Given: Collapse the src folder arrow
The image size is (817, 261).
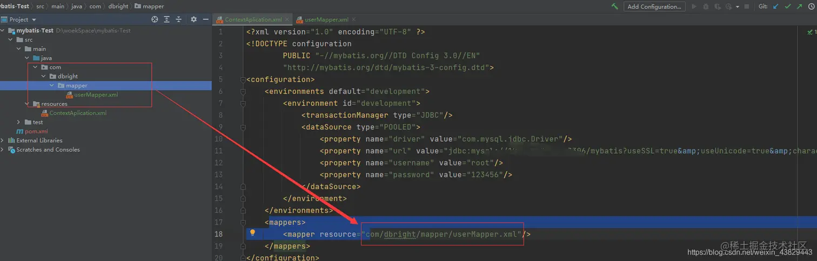Looking at the screenshot, I should click(11, 40).
